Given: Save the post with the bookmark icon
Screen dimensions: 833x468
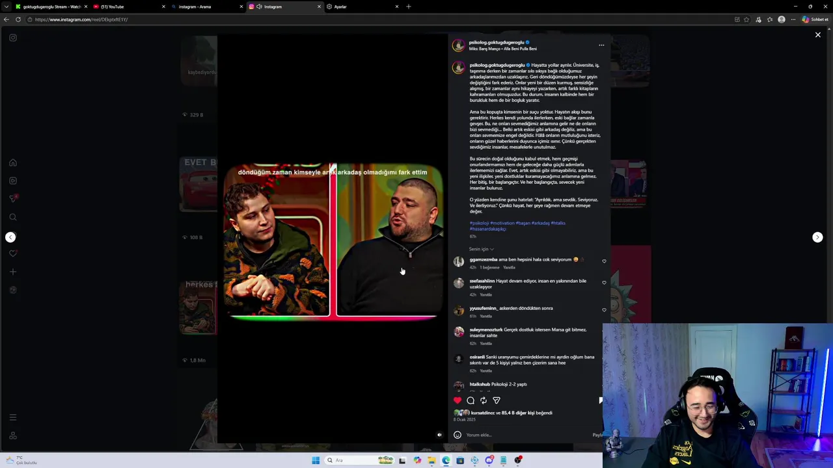Looking at the screenshot, I should [600, 400].
